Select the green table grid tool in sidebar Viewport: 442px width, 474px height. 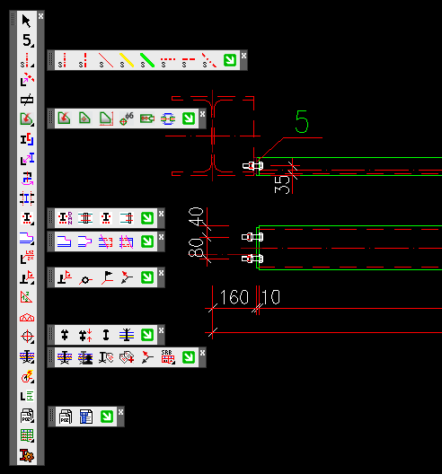[x=27, y=435]
